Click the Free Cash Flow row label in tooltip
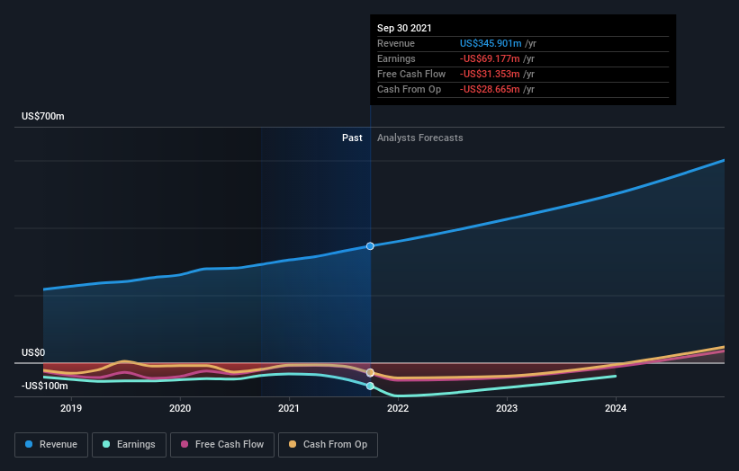Viewport: 739px width, 471px height. tap(411, 74)
